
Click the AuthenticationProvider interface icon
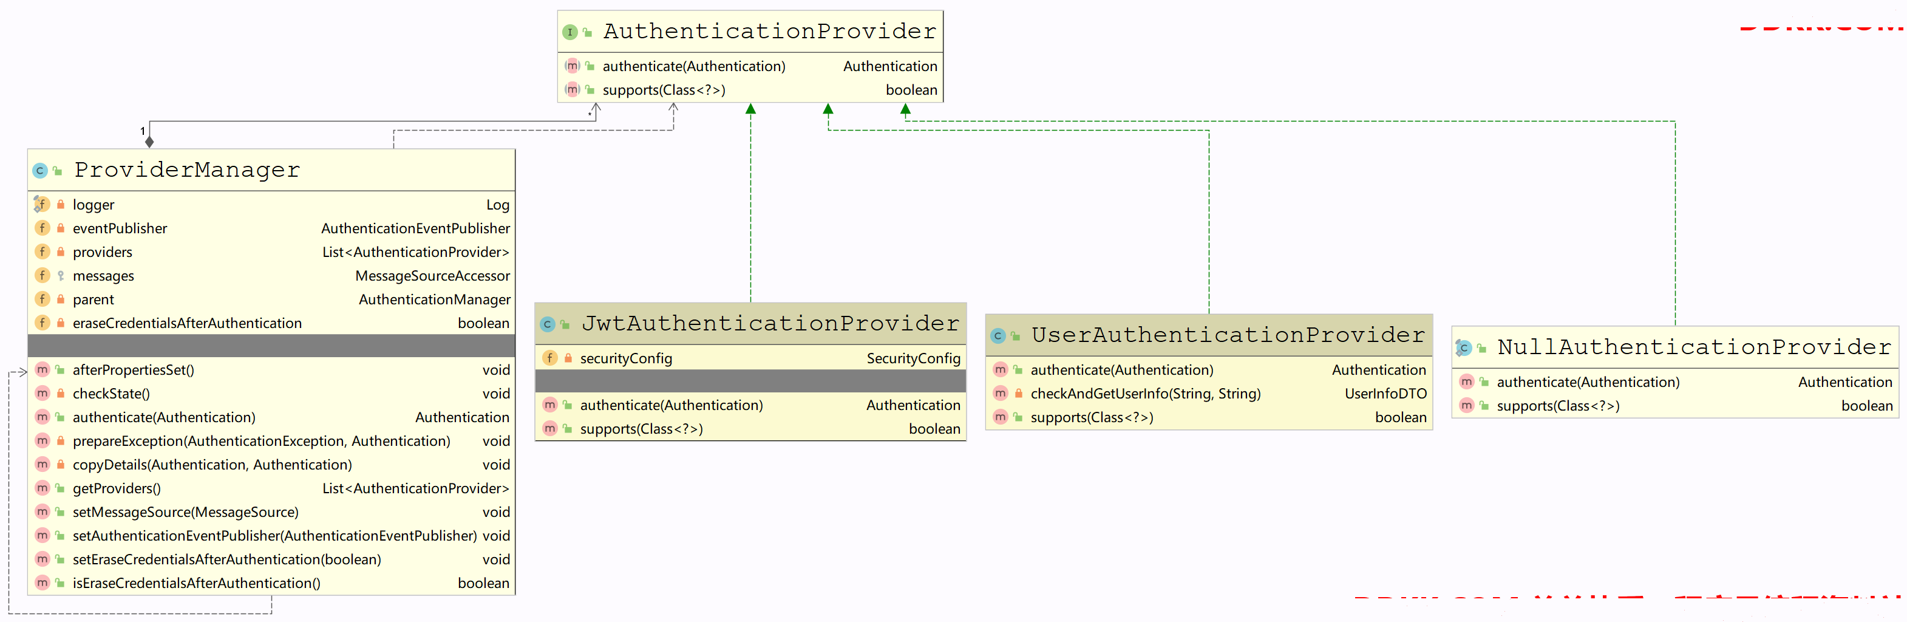569,32
